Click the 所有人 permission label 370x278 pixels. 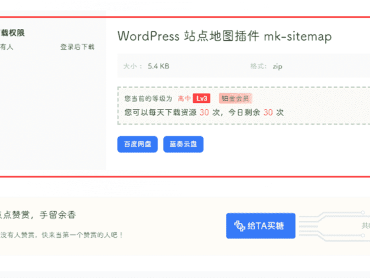point(6,47)
